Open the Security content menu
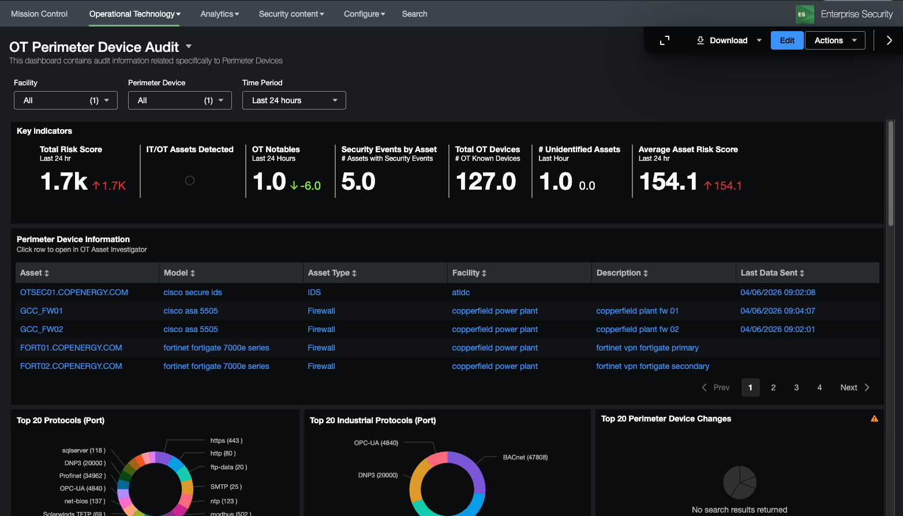Screen dimensions: 903x516 [291, 14]
